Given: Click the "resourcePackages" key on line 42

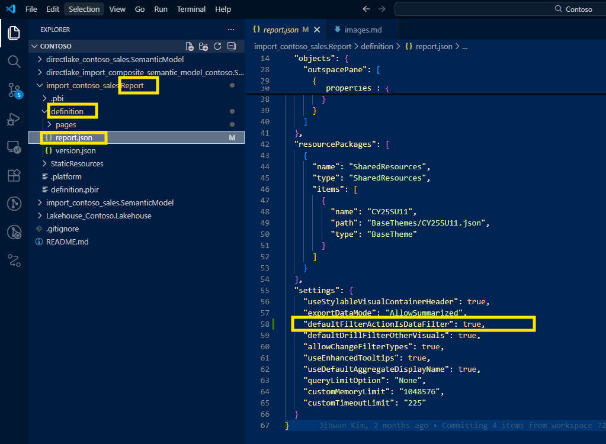Looking at the screenshot, I should pyautogui.click(x=335, y=144).
